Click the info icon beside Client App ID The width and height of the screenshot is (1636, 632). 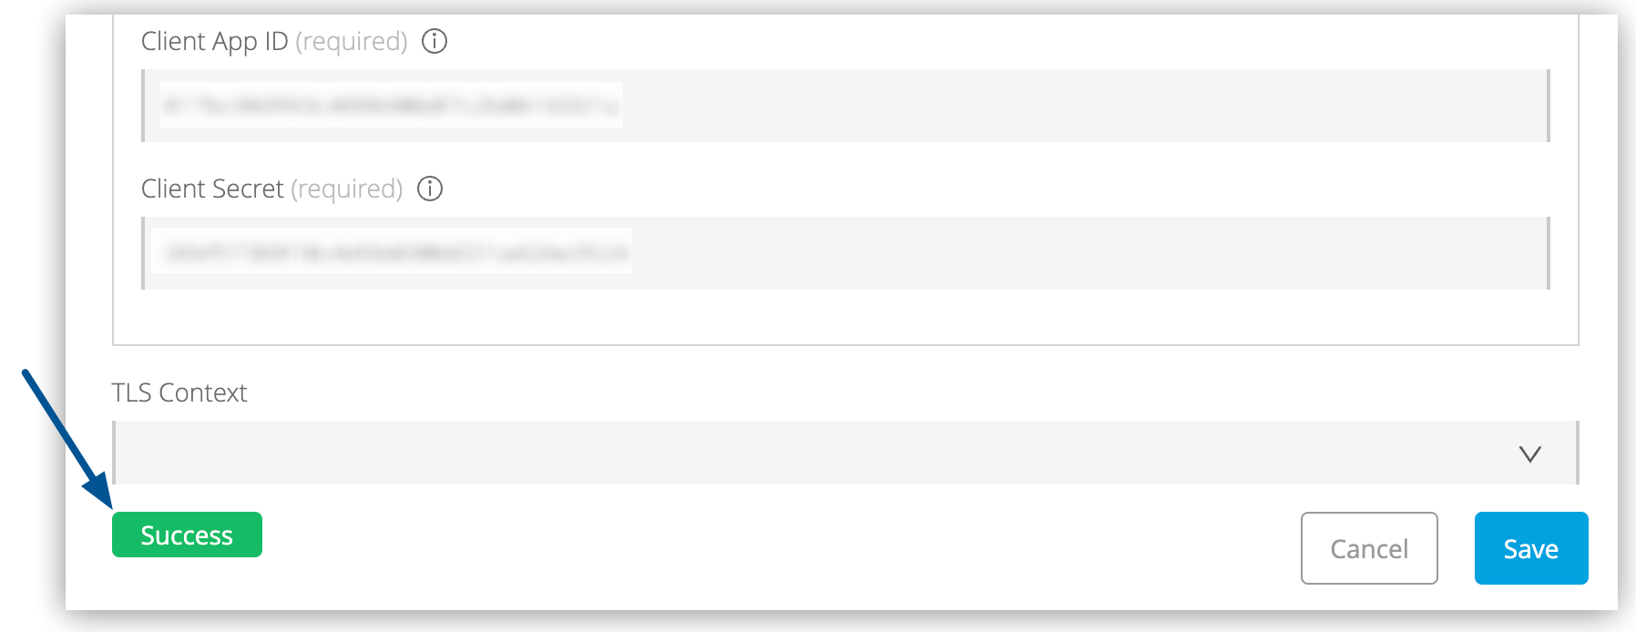coord(435,41)
